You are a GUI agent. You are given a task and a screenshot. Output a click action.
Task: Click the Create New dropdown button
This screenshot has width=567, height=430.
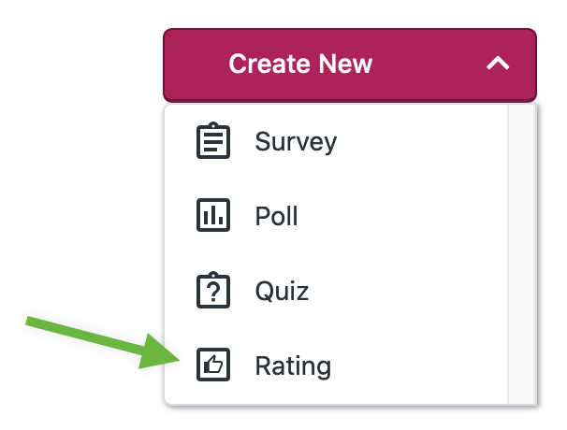349,64
